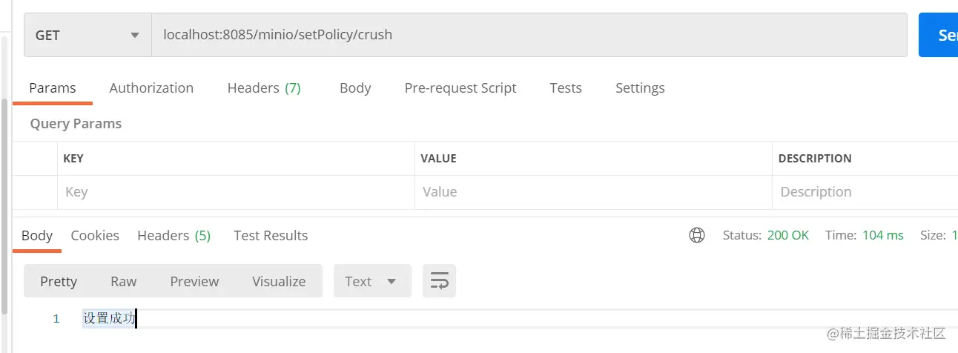Toggle the wrap lines icon

coord(439,281)
